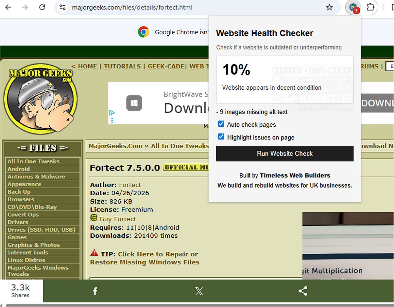Open the generic share icon
This screenshot has width=394, height=307.
point(303,291)
